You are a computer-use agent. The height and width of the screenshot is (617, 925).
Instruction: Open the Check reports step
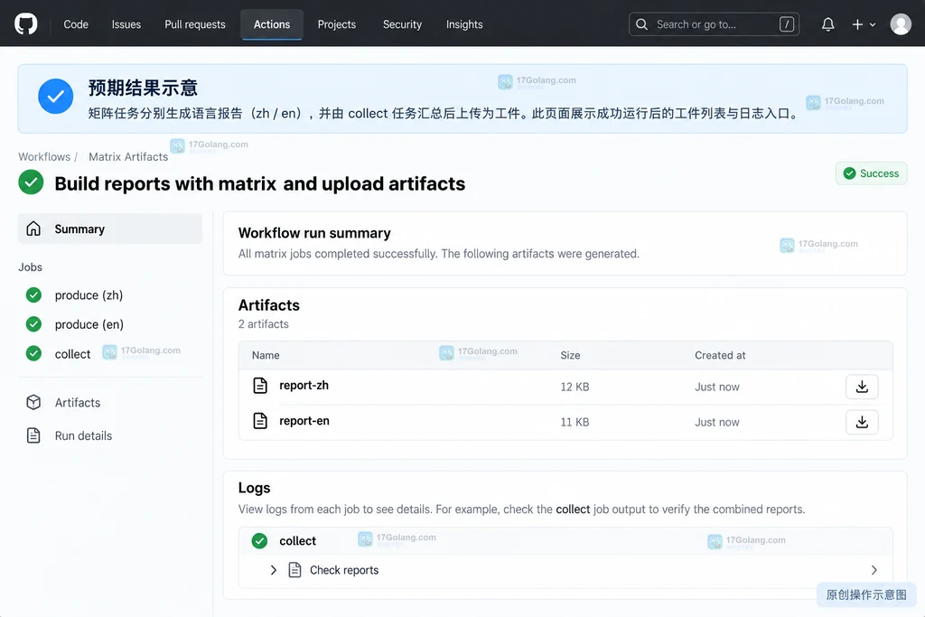click(344, 570)
